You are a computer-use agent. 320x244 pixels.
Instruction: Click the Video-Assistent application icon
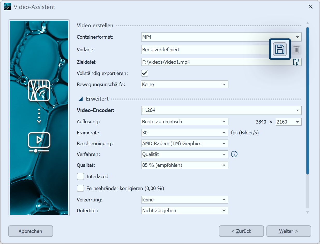coord(7,7)
